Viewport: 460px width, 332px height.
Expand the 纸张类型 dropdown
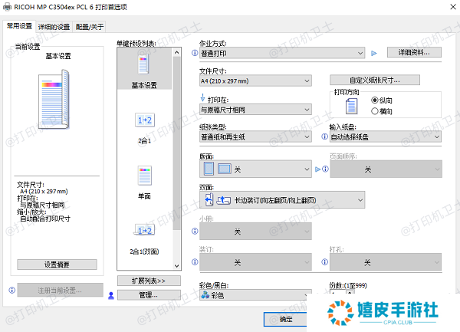(255, 136)
